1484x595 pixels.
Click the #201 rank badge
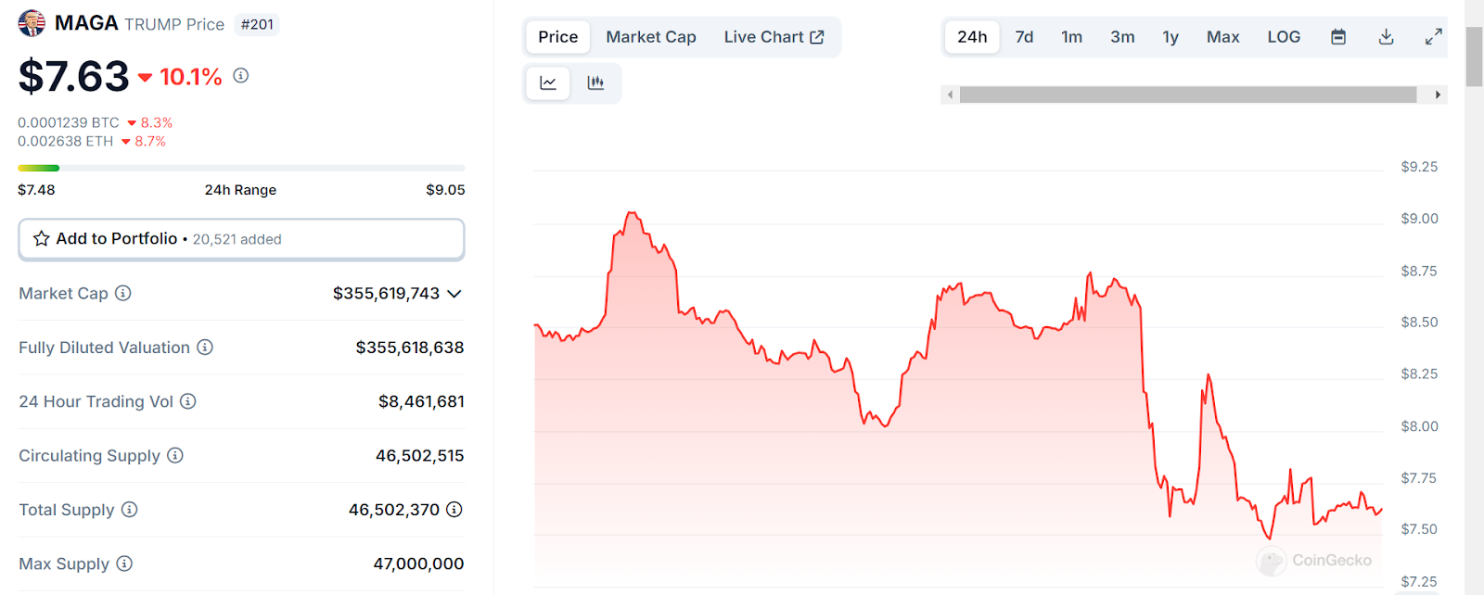(x=257, y=24)
